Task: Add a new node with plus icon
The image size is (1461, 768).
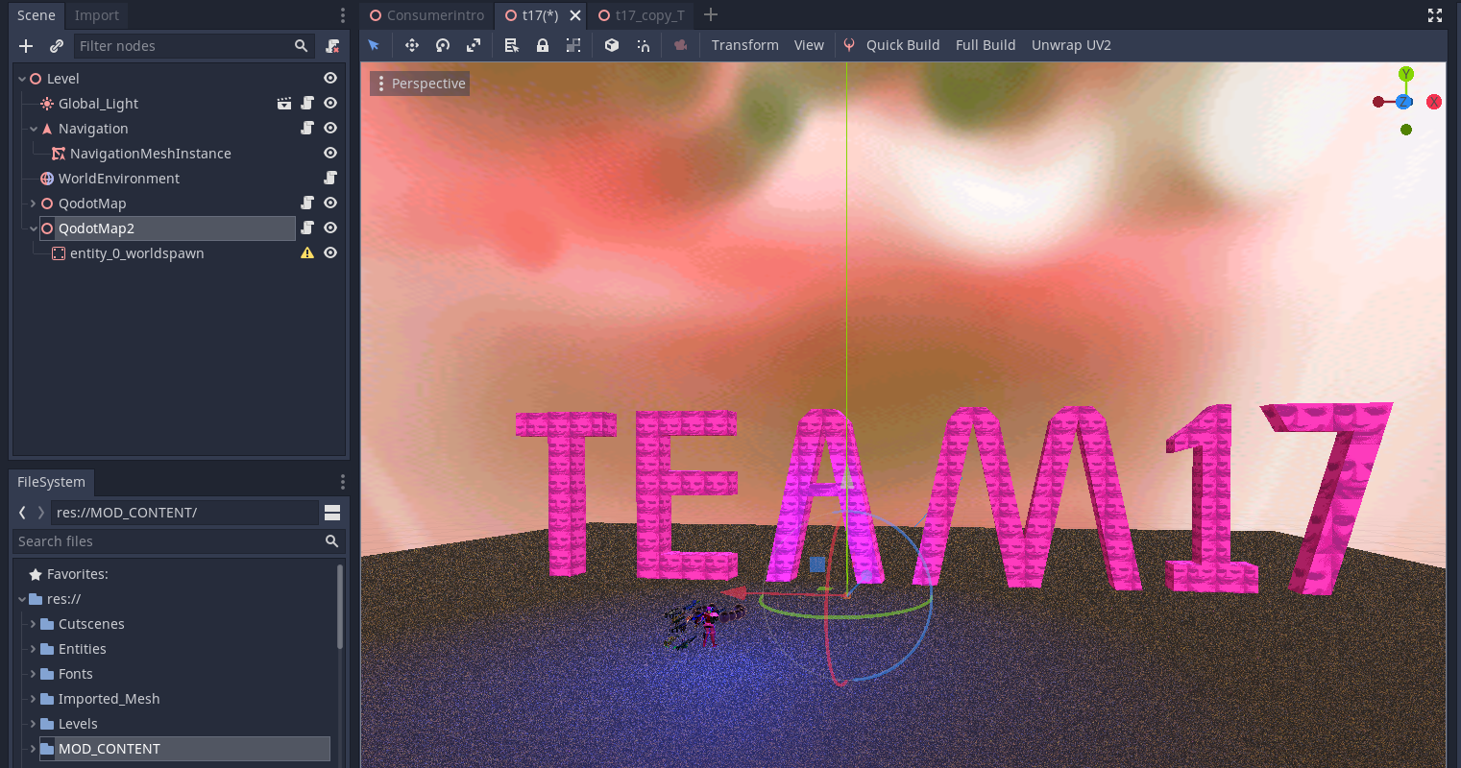Action: [26, 46]
